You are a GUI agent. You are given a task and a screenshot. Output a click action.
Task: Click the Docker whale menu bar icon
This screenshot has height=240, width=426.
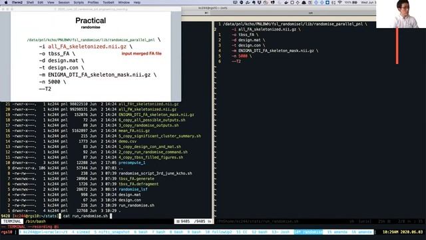pyautogui.click(x=286, y=3)
